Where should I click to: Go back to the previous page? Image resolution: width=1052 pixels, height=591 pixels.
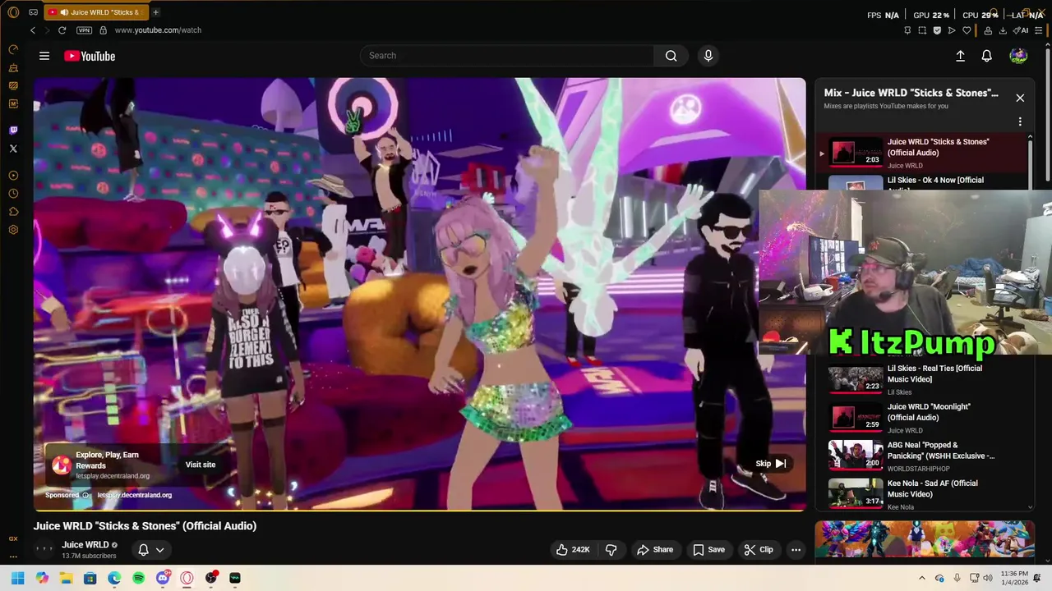pyautogui.click(x=33, y=30)
